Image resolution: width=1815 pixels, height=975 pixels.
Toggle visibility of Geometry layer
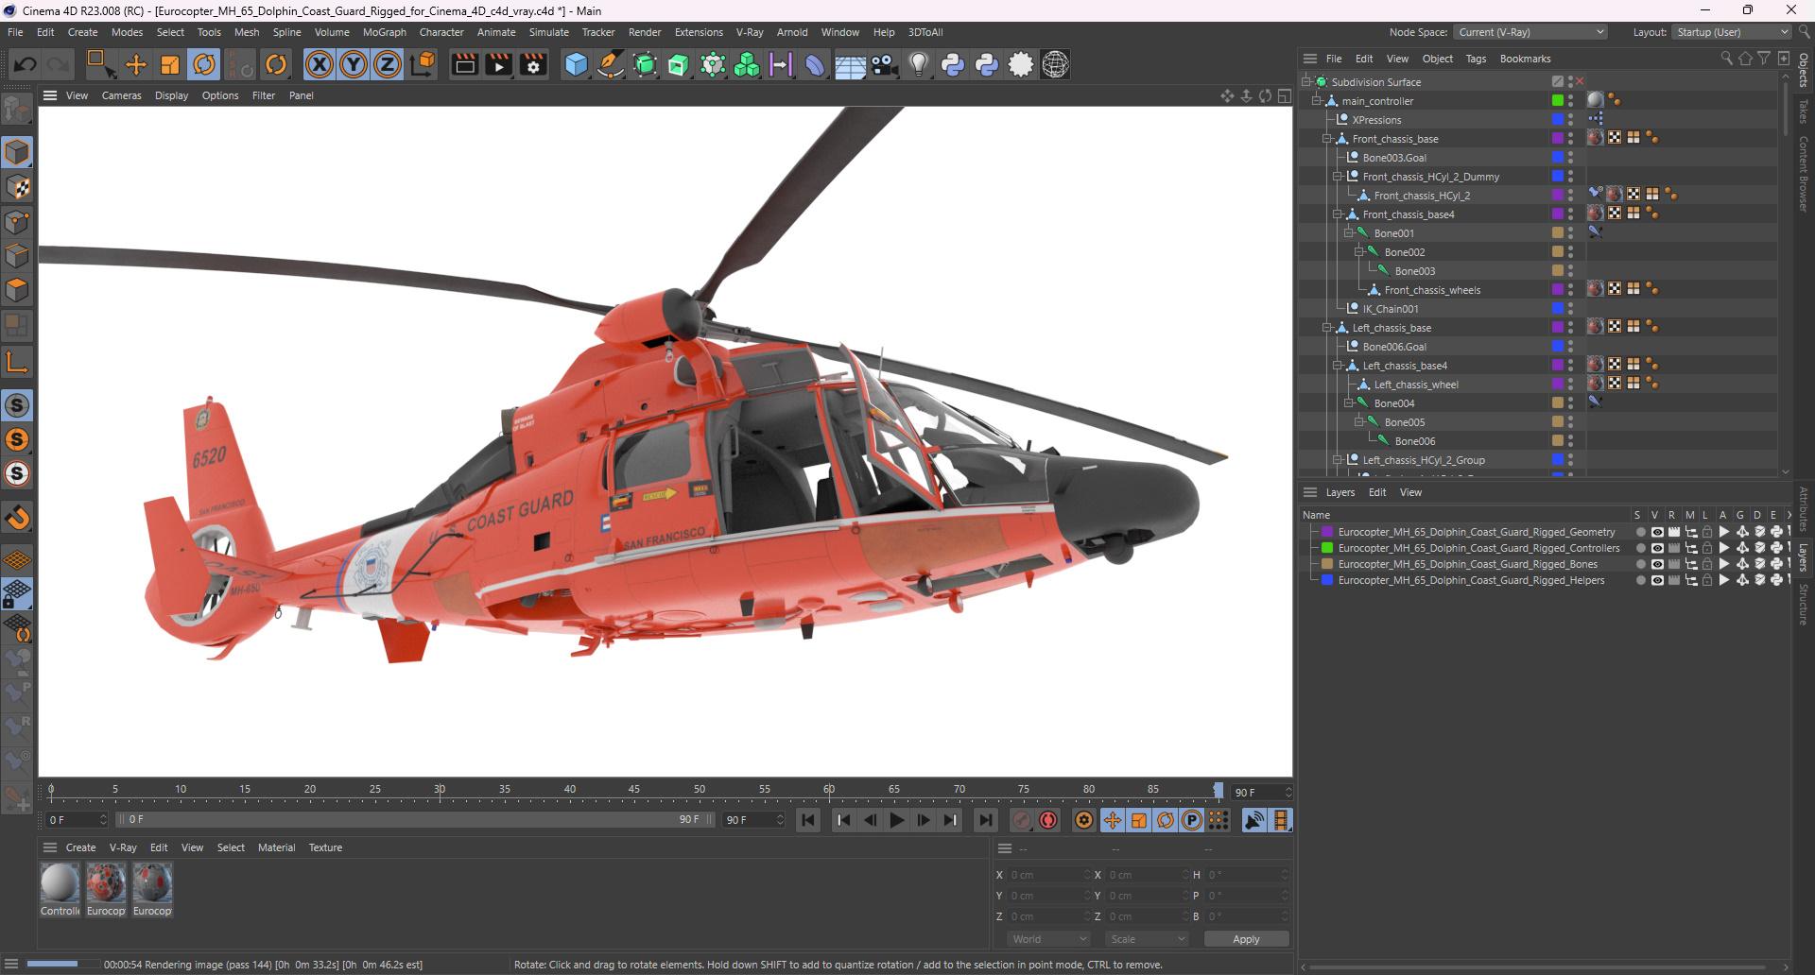point(1657,532)
